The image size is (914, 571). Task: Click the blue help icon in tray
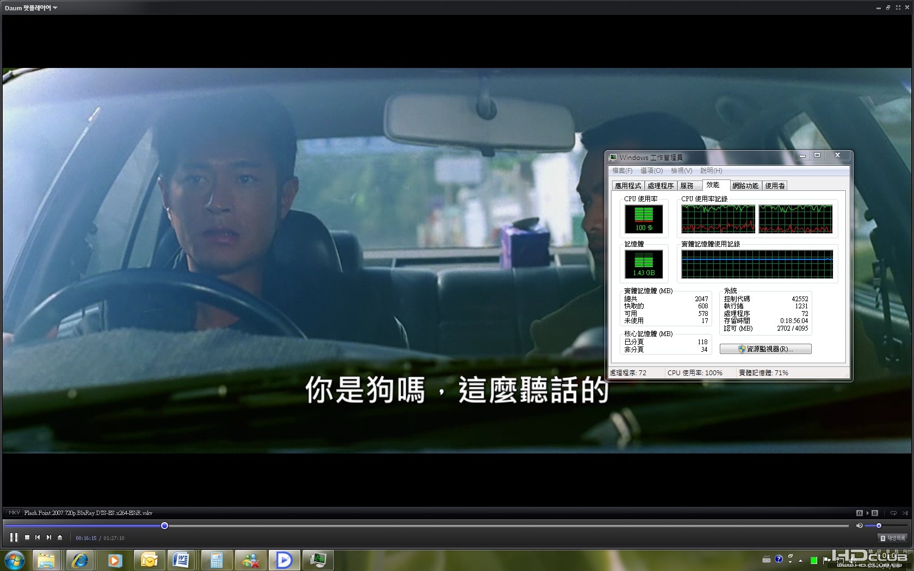tap(779, 559)
